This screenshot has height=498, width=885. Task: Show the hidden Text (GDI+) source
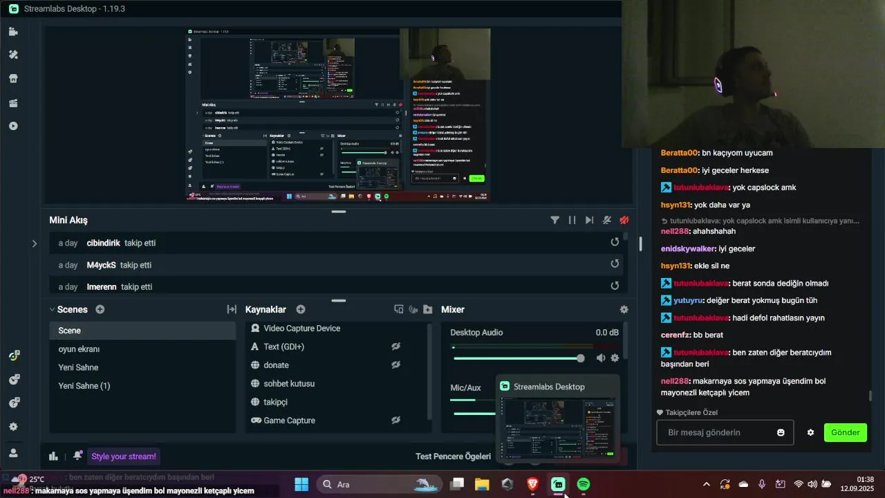click(x=395, y=347)
